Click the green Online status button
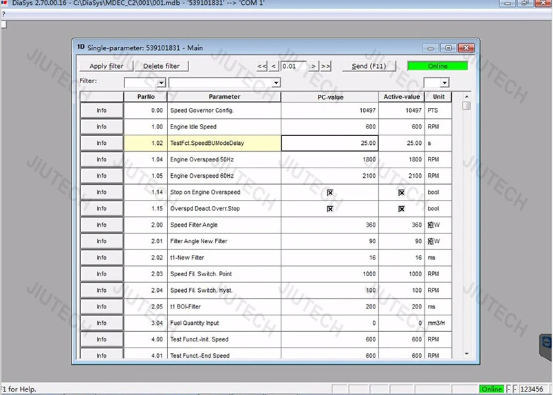The height and width of the screenshot is (395, 553). click(437, 66)
